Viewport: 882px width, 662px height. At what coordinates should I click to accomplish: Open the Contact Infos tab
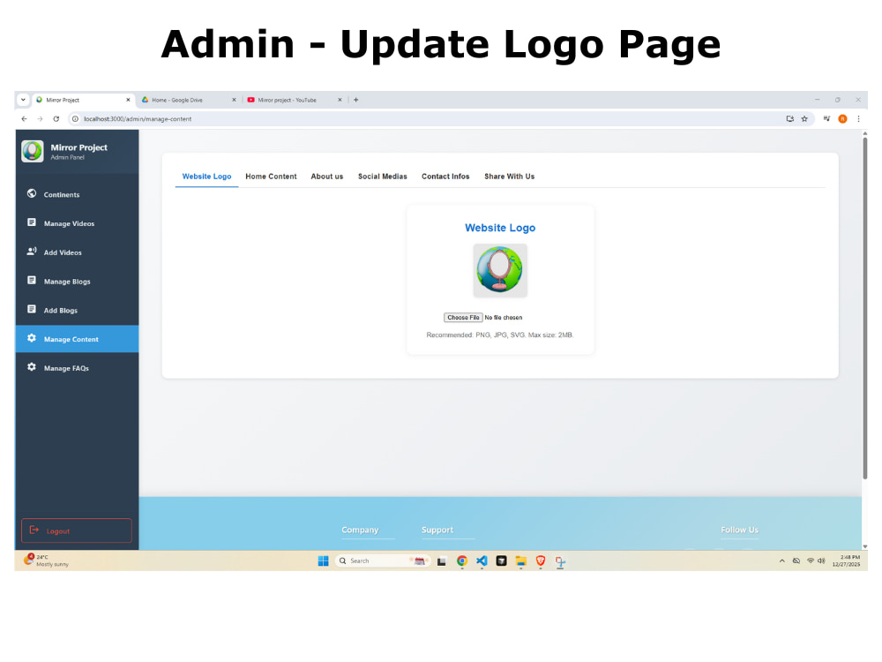tap(445, 177)
